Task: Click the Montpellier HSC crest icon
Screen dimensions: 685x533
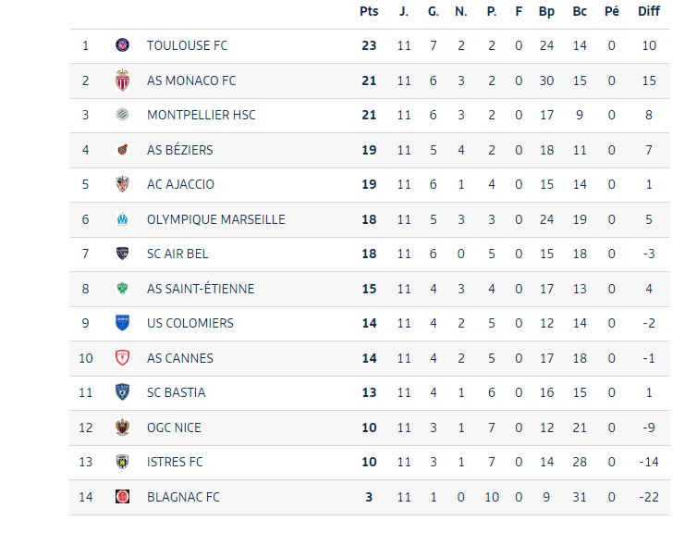Action: click(123, 115)
